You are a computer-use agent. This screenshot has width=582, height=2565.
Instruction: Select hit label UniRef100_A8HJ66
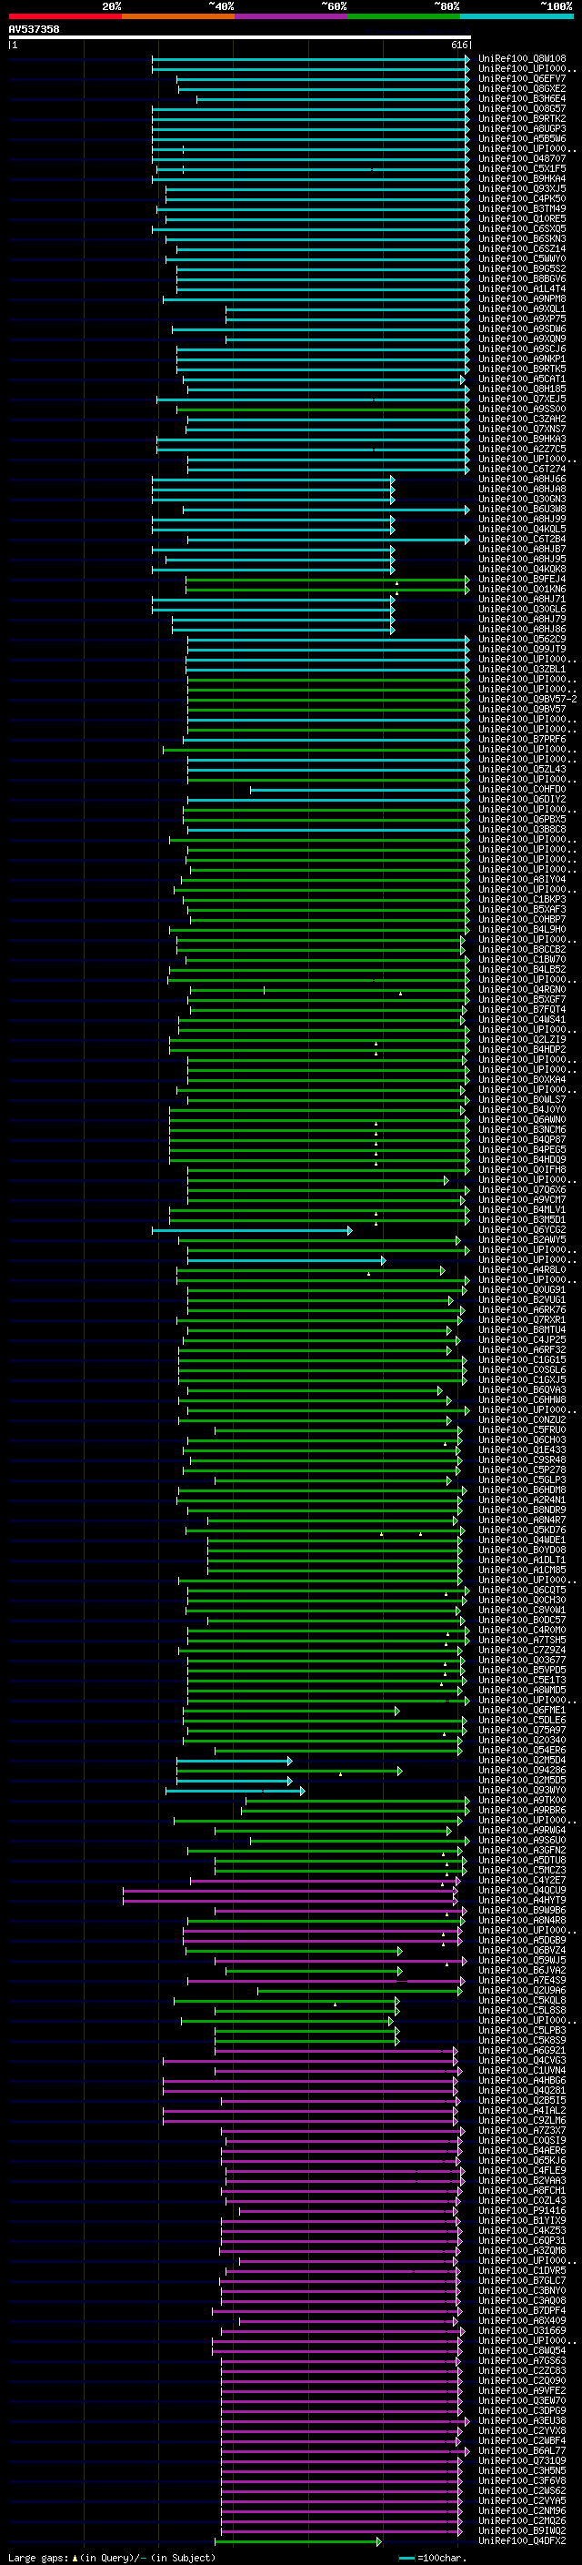(x=521, y=479)
